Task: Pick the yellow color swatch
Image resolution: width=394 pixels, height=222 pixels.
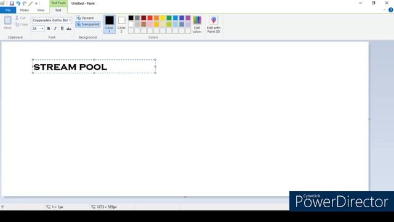Action: (x=163, y=18)
